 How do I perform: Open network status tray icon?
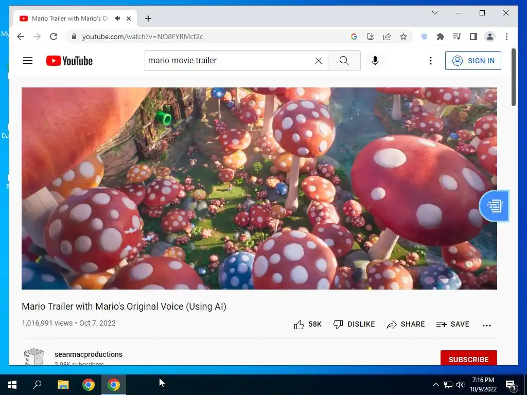click(x=448, y=385)
